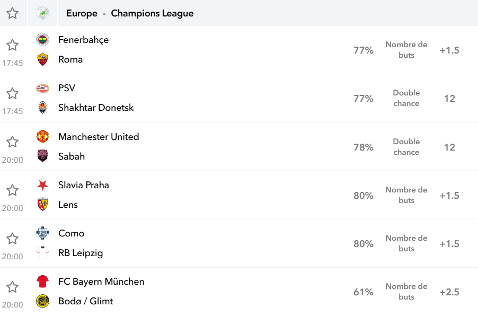Screen dimensions: 478x316
Task: Open Manchester United team name link
Action: (x=99, y=137)
